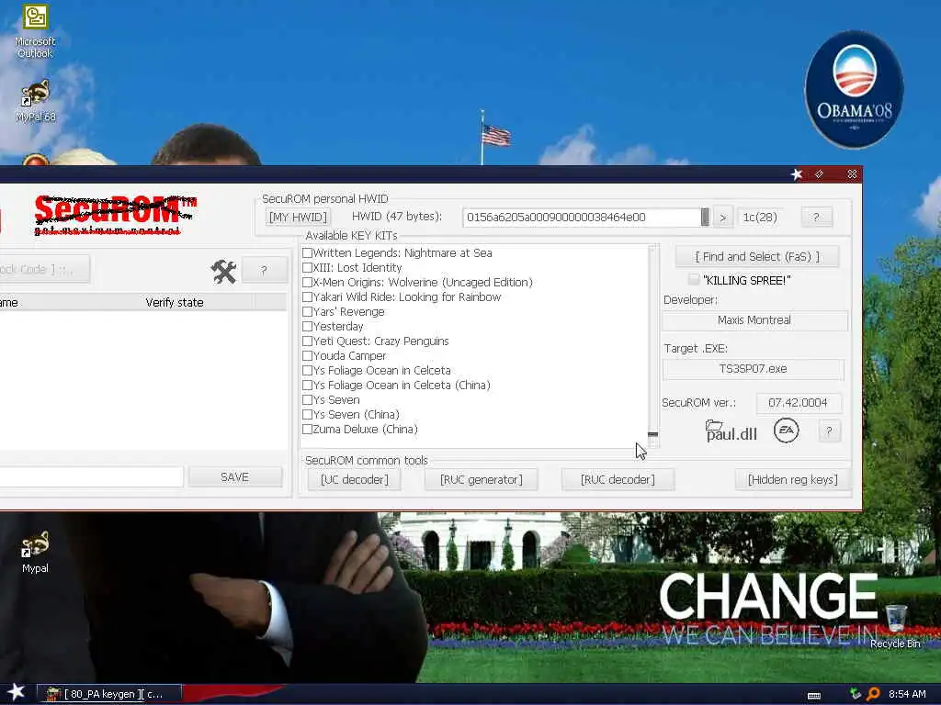Open the tools wrench-and-hammer icon
The width and height of the screenshot is (941, 705).
(x=223, y=271)
